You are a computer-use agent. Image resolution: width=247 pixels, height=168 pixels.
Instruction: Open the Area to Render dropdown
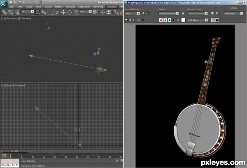(132, 14)
